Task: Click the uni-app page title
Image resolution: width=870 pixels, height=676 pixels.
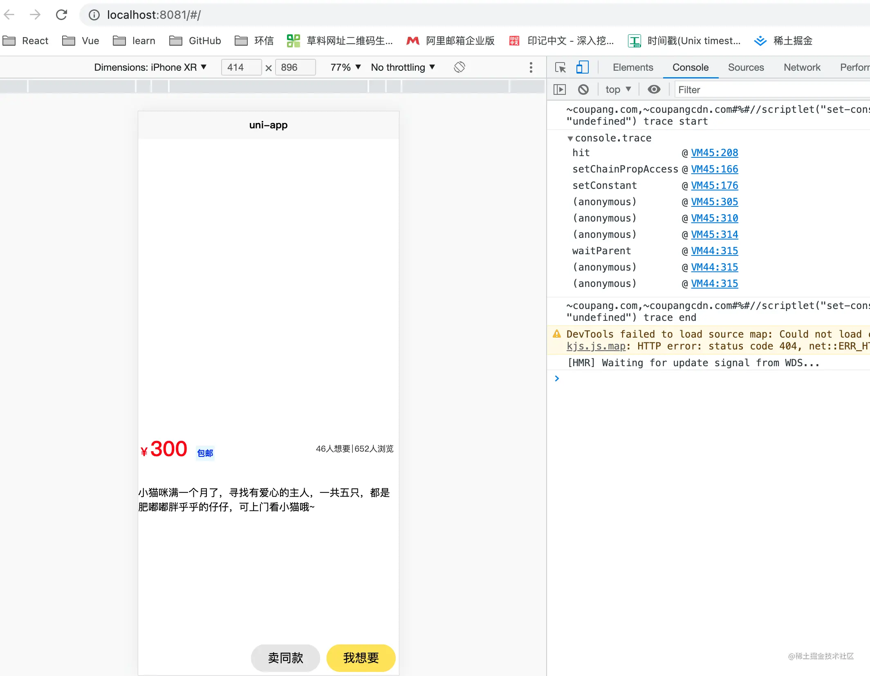Action: [268, 125]
